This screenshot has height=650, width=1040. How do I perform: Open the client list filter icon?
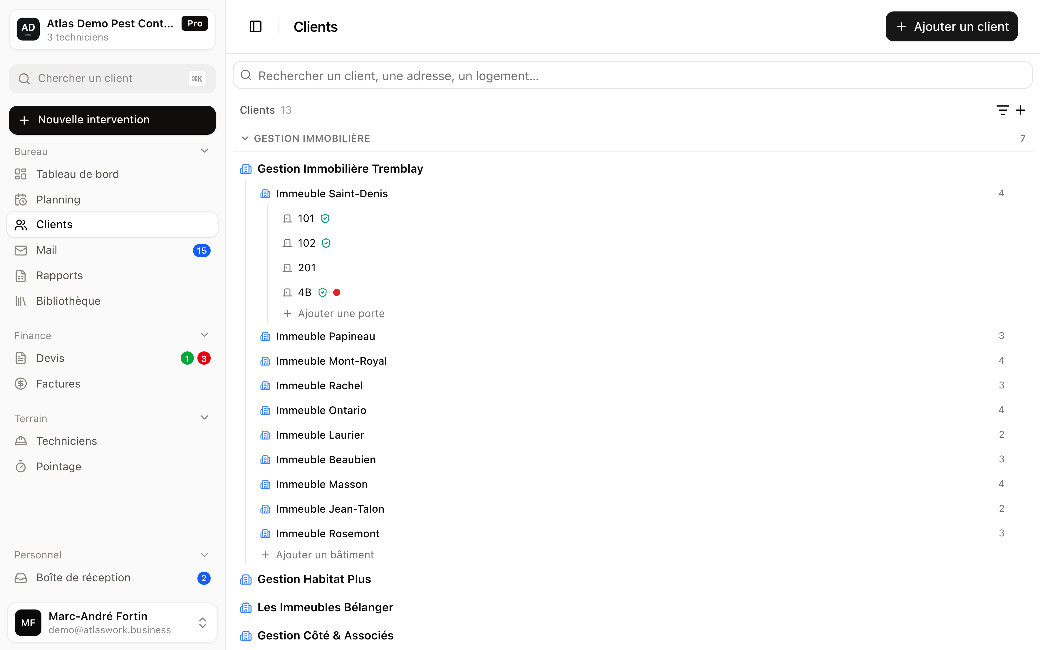click(x=1003, y=110)
